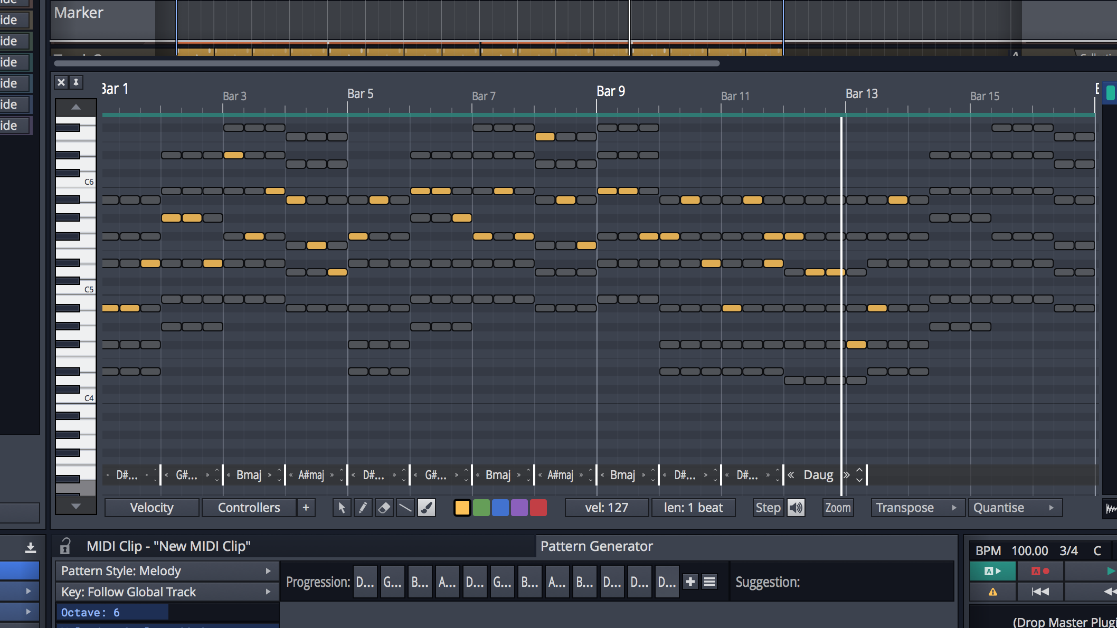
Task: Click the right double-arrow beside Daug chord
Action: pos(846,475)
